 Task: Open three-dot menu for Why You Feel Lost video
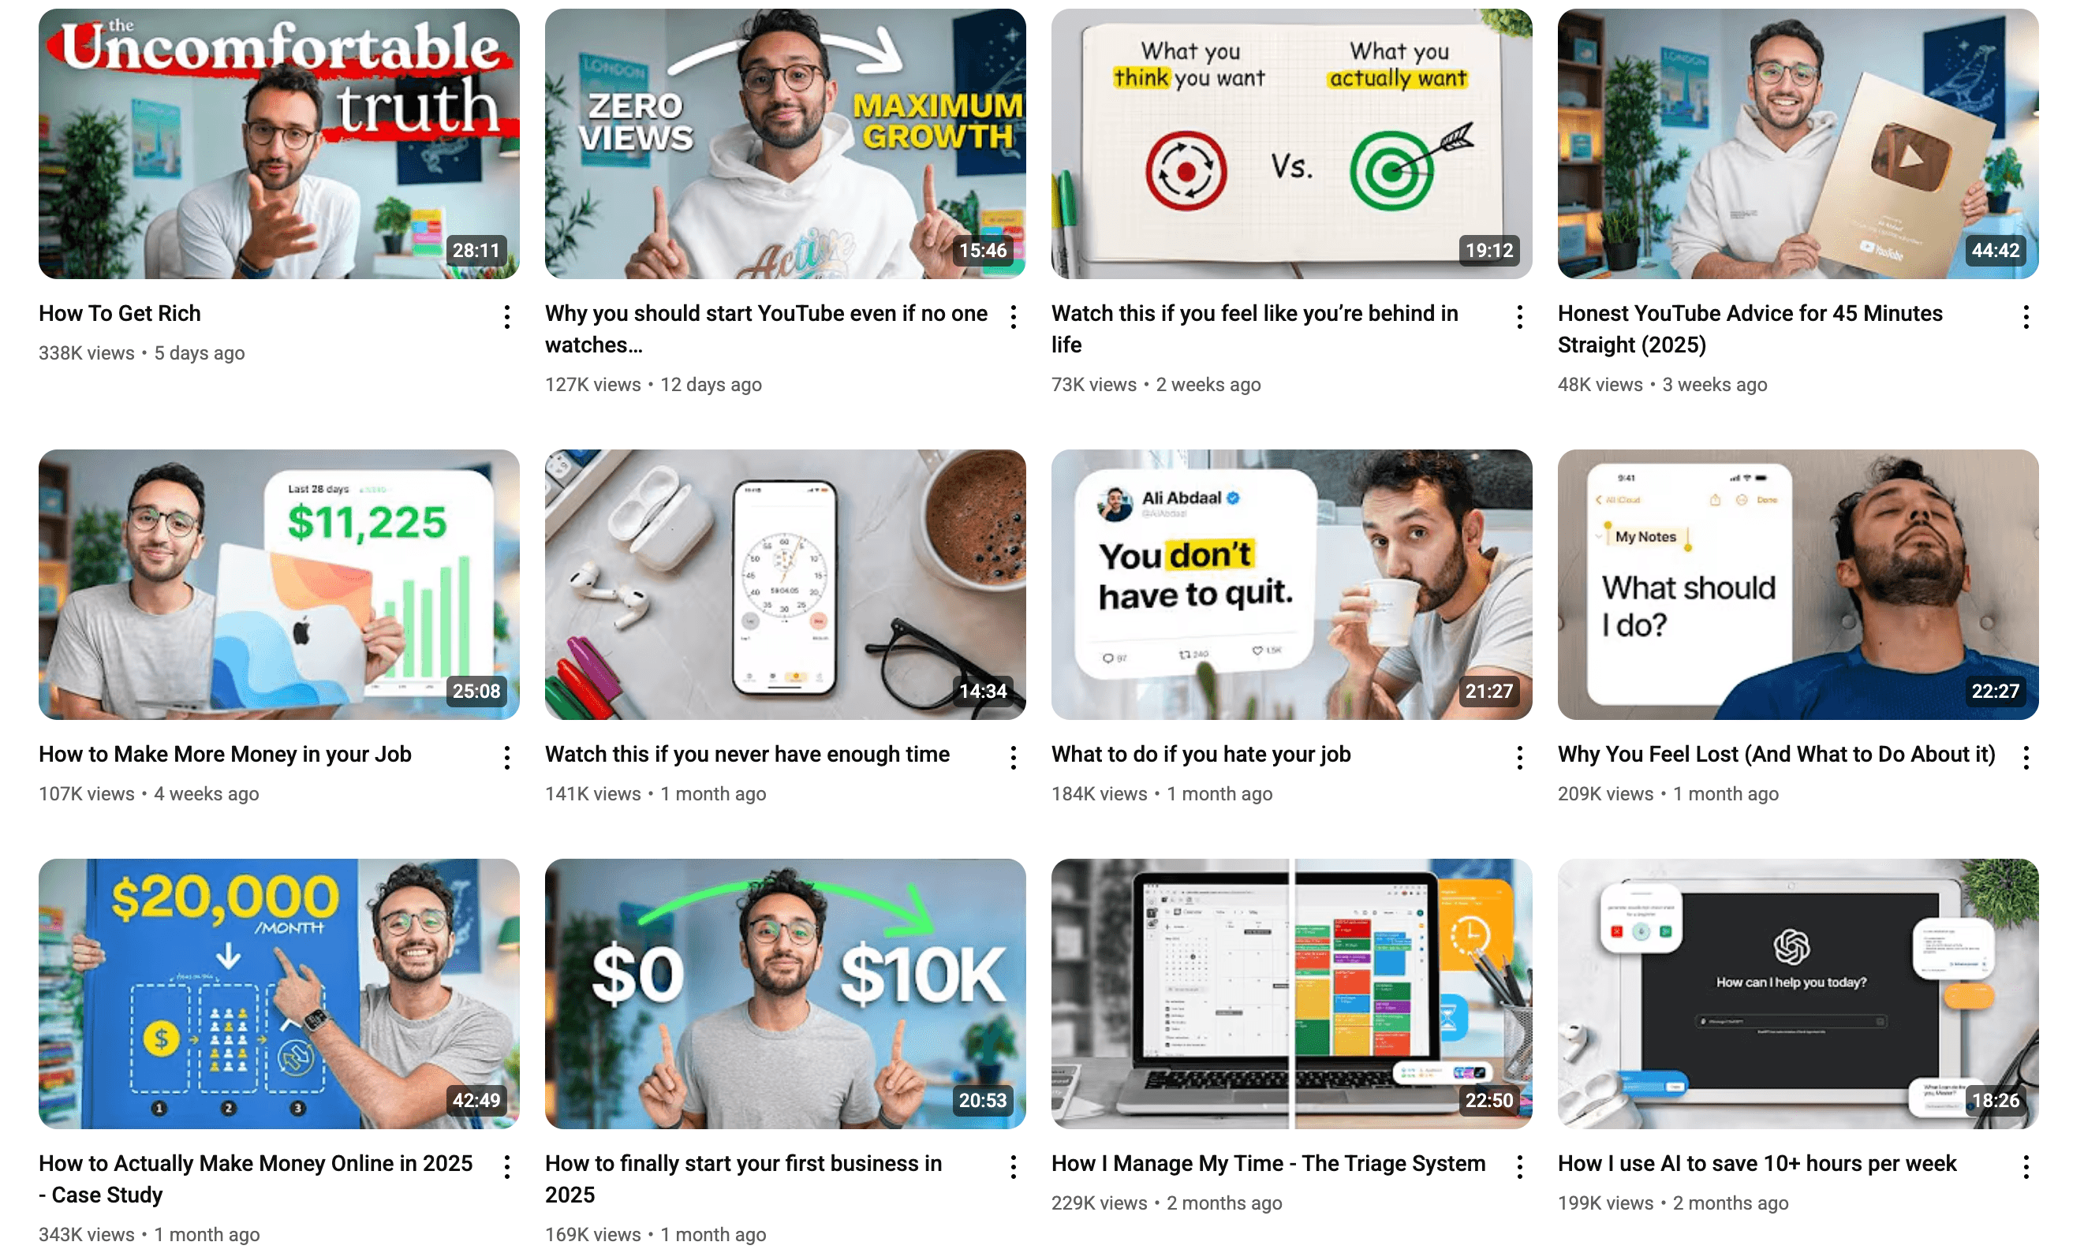pyautogui.click(x=2026, y=757)
